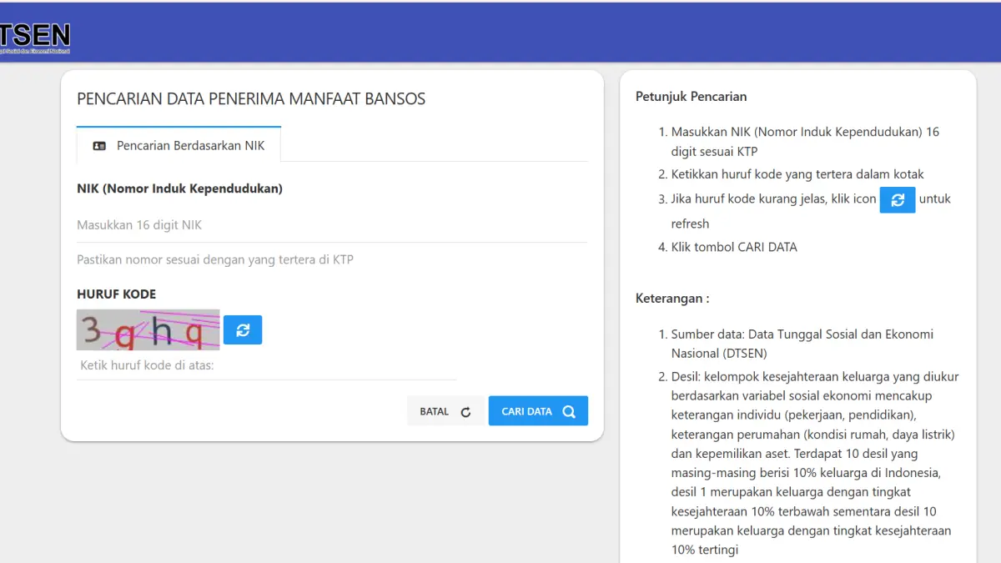Click the ID card icon on NIK tab
Viewport: 1001px width, 563px height.
[x=99, y=146]
